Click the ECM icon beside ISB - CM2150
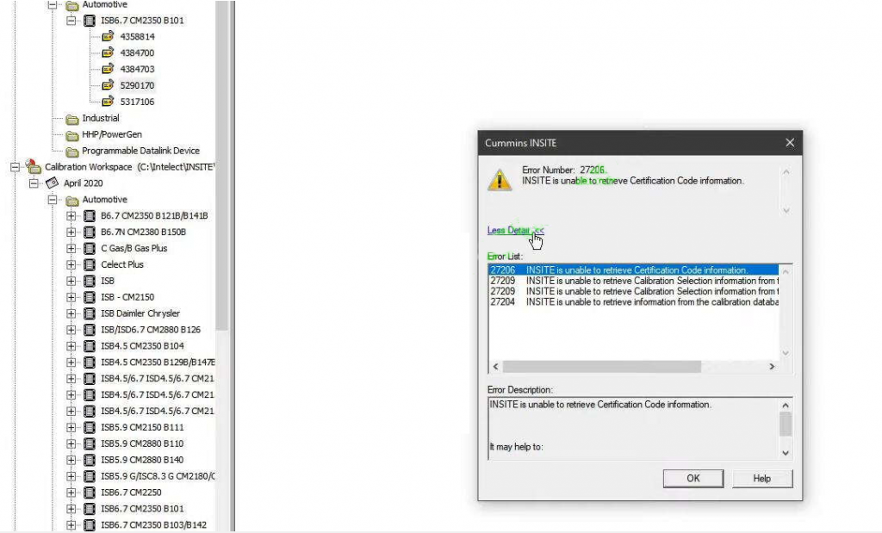 (90, 297)
